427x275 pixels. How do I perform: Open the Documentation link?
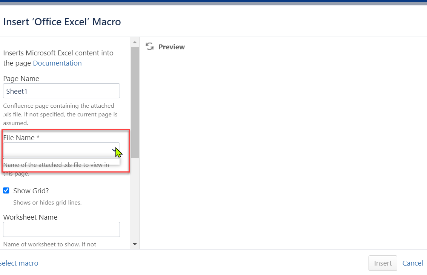(57, 63)
